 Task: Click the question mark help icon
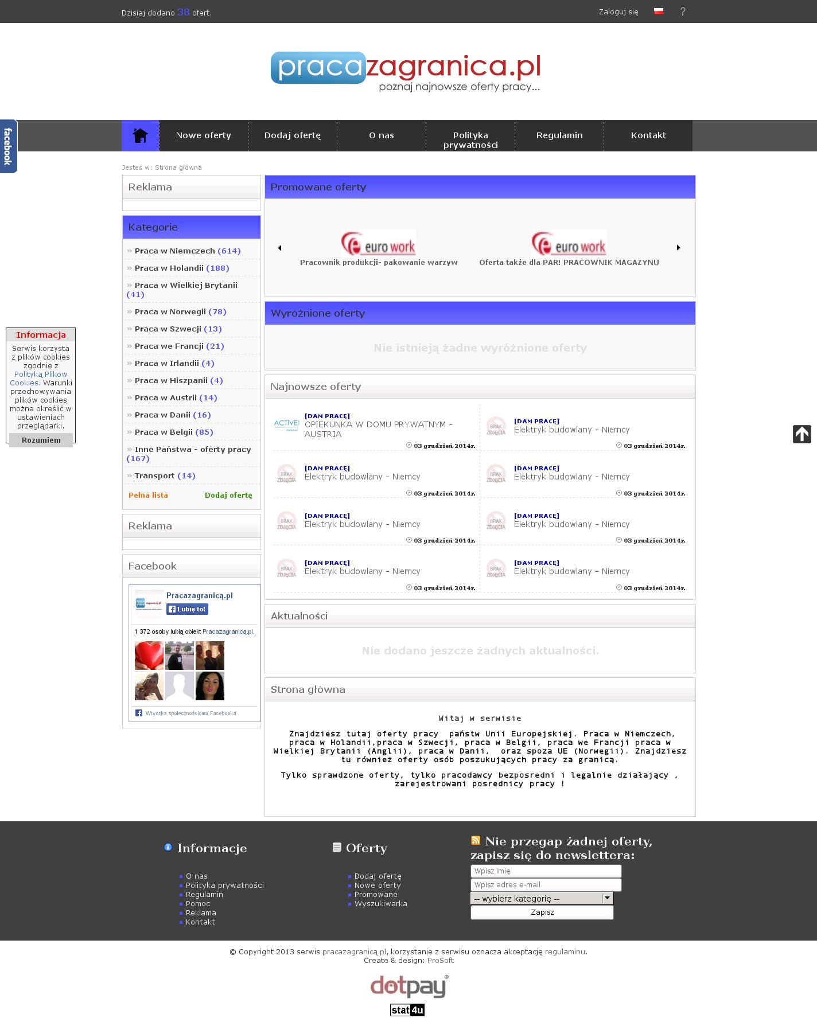(x=682, y=11)
